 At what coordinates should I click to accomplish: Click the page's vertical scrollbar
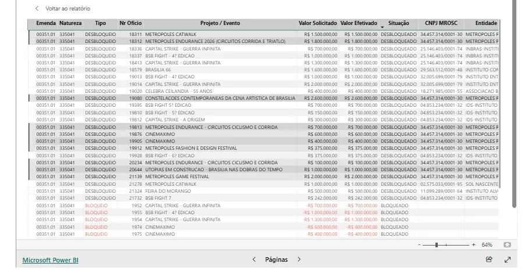(514, 103)
